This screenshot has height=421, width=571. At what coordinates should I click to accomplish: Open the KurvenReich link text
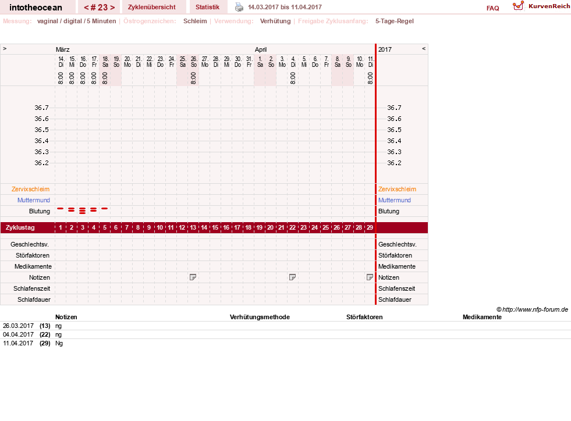tap(549, 6)
